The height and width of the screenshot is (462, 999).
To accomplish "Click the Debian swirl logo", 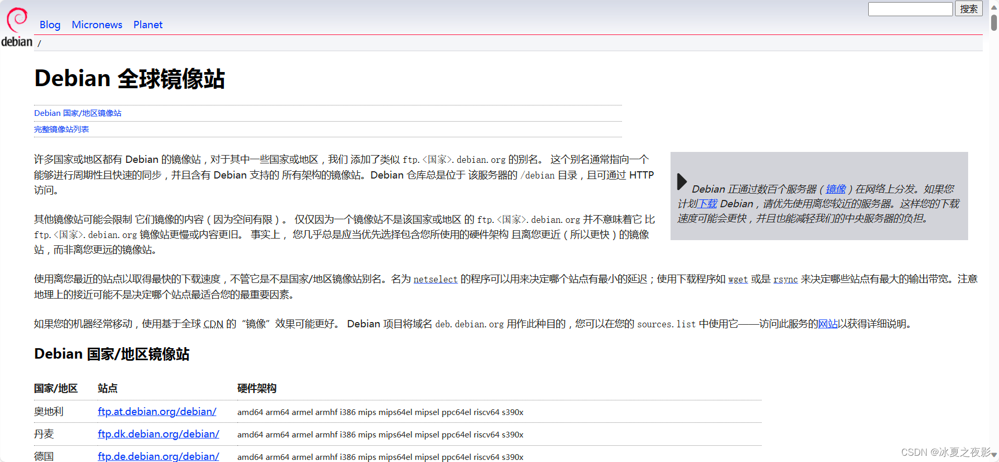I will point(17,27).
